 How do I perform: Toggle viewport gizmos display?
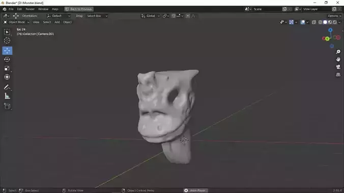(x=292, y=22)
